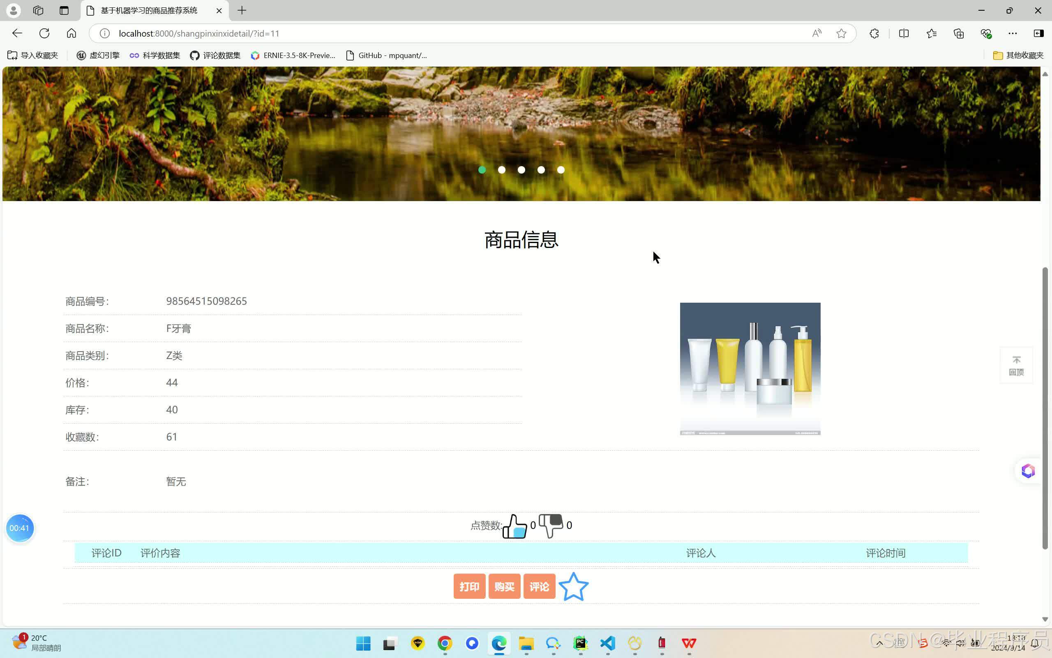Open collections icon in toolbar
The image size is (1052, 658).
pyautogui.click(x=959, y=33)
